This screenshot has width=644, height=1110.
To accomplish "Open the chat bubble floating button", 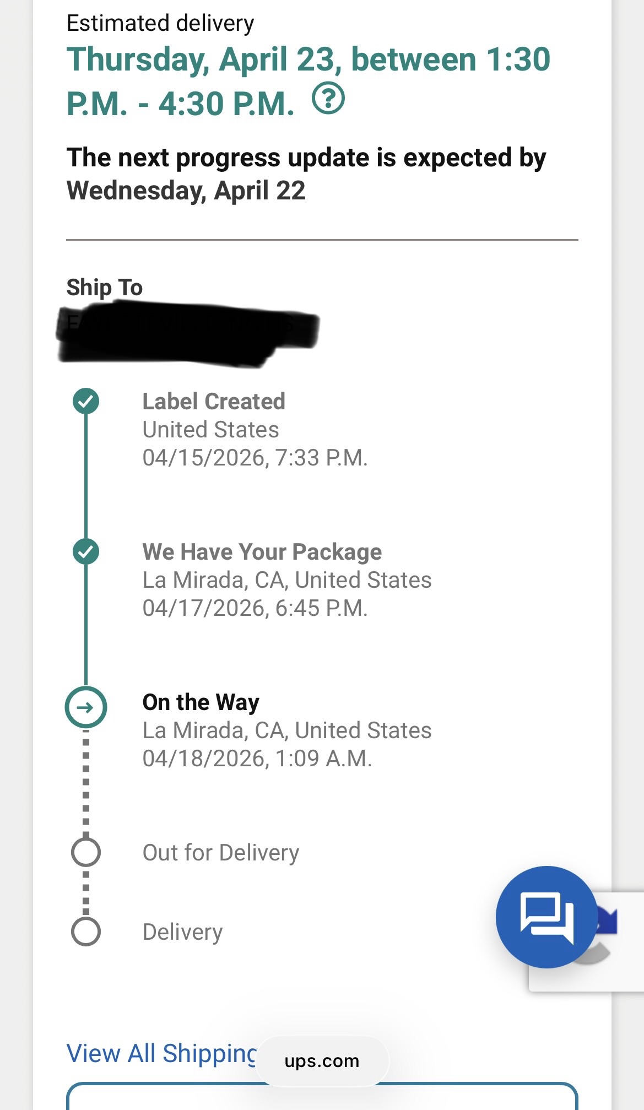I will (x=546, y=917).
